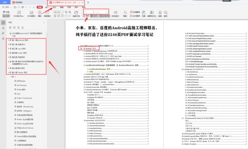The image size is (248, 149).
Task: Click the zoom out magnifier icon
Action: 66,12
